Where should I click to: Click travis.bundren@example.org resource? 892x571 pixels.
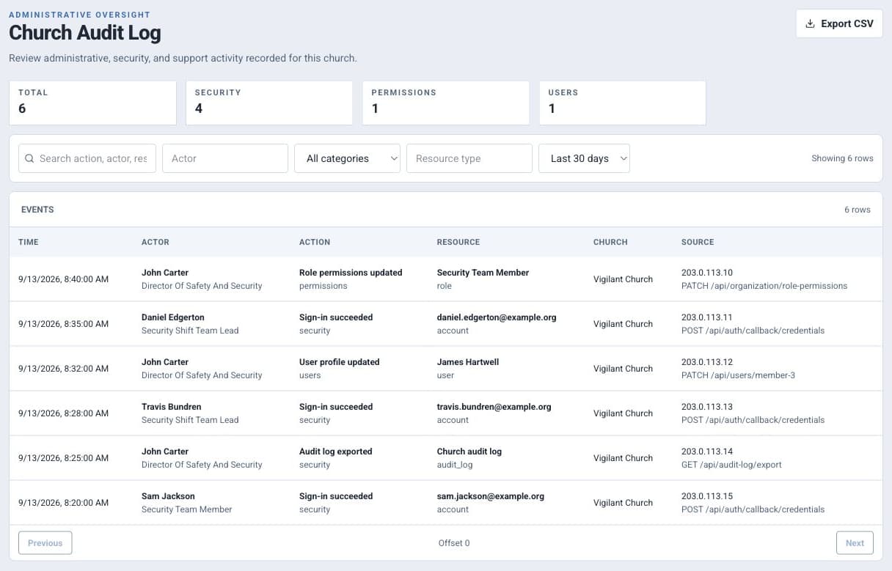point(494,407)
